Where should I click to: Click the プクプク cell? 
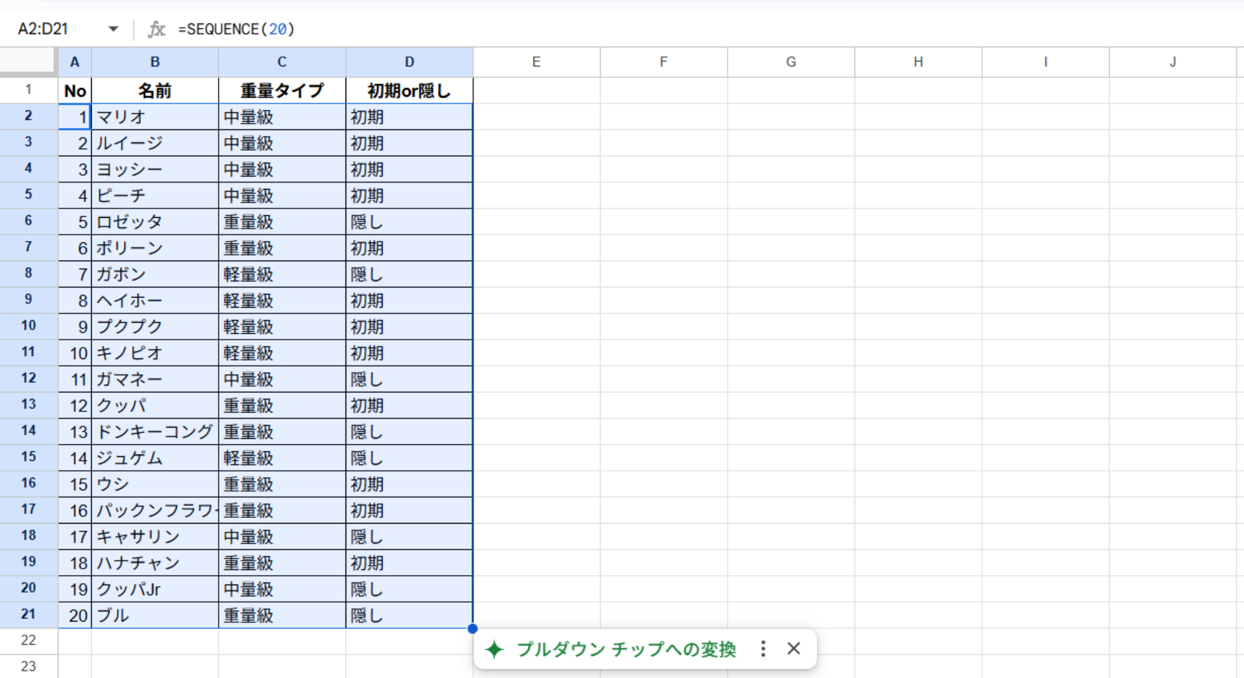(155, 326)
